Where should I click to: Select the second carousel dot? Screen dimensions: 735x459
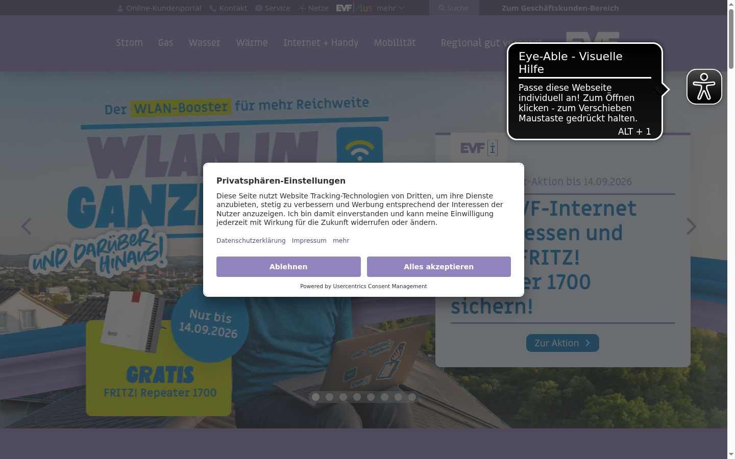(329, 397)
